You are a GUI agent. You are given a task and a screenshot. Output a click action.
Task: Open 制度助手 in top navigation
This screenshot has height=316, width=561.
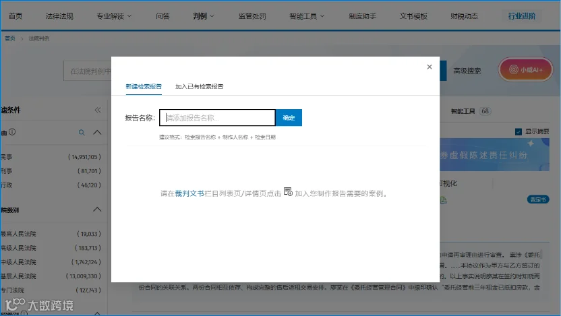point(363,16)
